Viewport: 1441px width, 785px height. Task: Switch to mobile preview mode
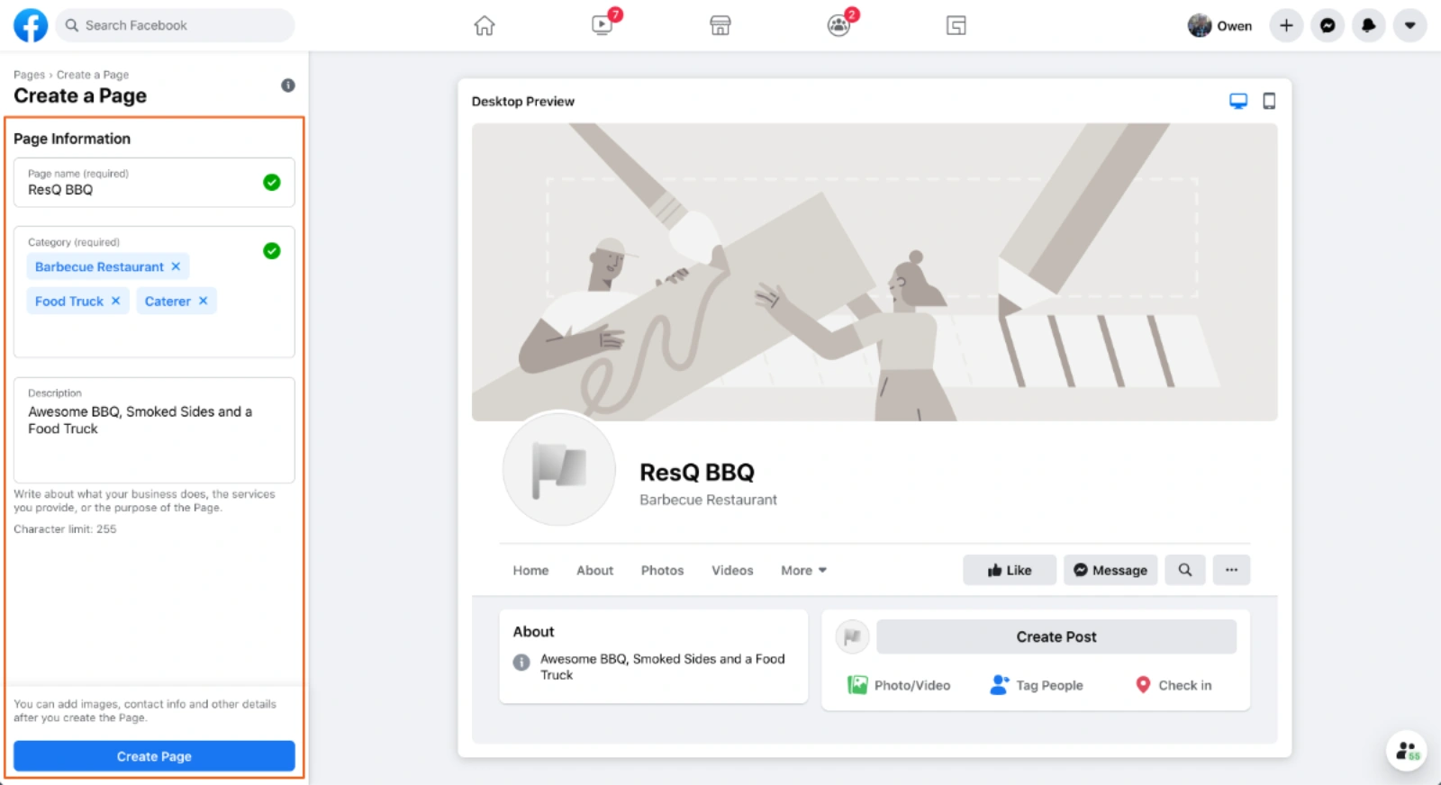pyautogui.click(x=1269, y=101)
